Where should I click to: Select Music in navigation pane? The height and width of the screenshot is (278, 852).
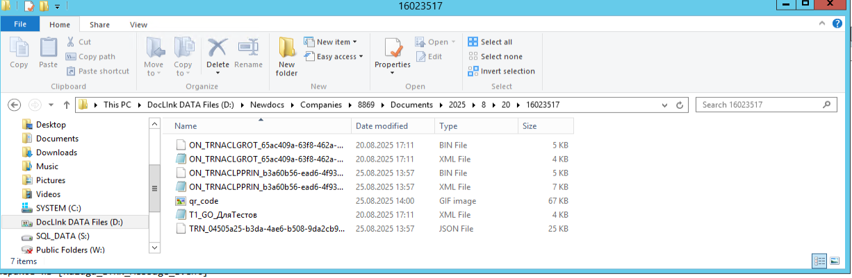tap(47, 166)
